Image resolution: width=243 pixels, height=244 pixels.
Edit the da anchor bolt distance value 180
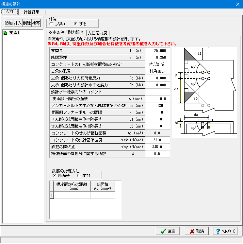157,106
